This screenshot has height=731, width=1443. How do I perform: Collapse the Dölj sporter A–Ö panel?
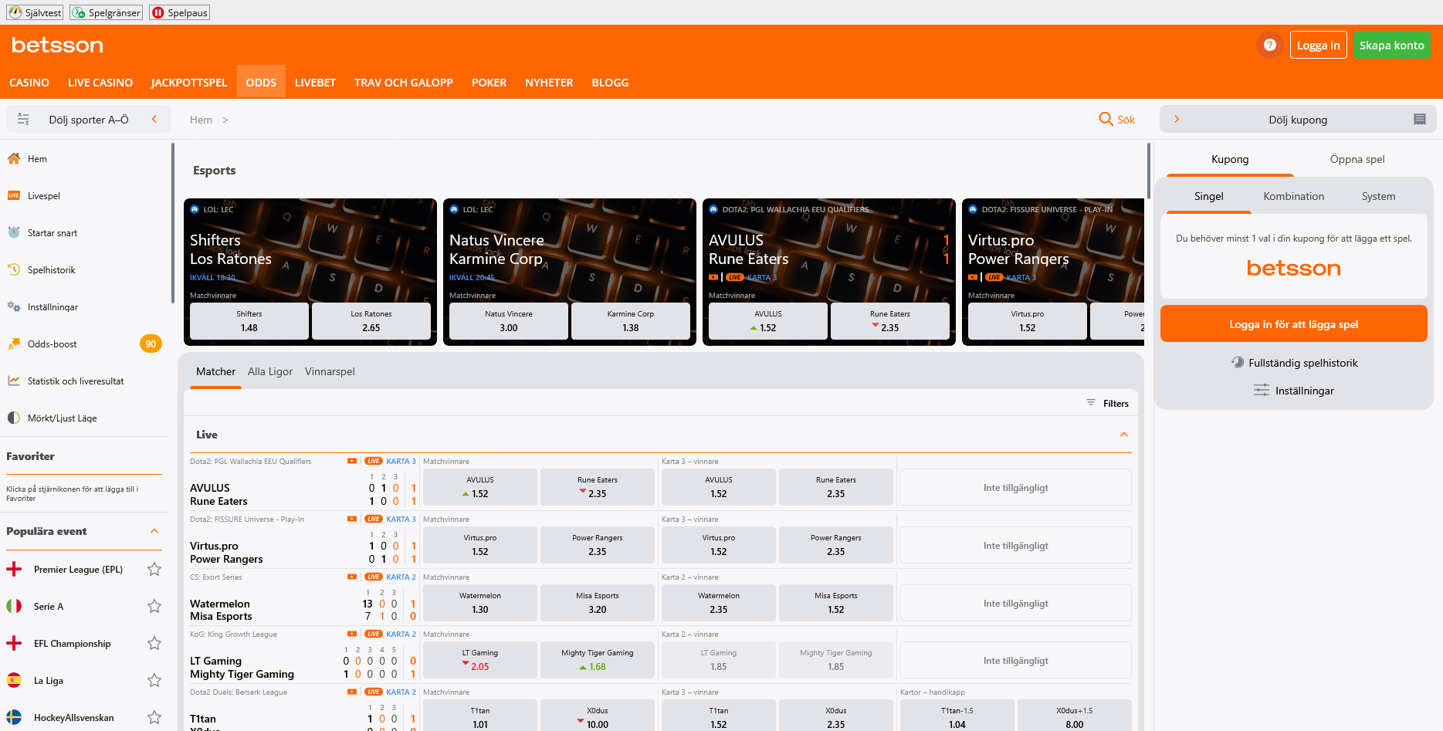[154, 120]
